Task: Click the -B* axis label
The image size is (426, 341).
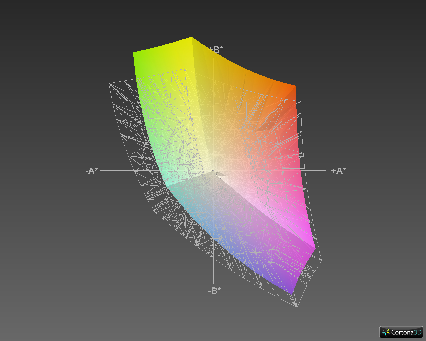Action: [214, 291]
